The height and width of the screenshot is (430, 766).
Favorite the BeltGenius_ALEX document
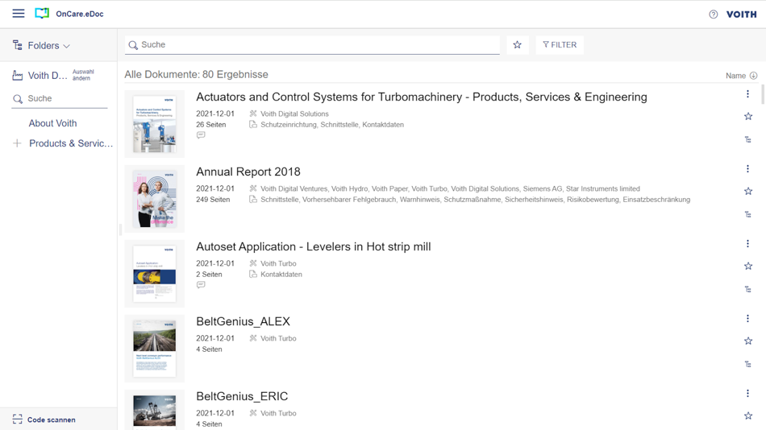click(748, 341)
